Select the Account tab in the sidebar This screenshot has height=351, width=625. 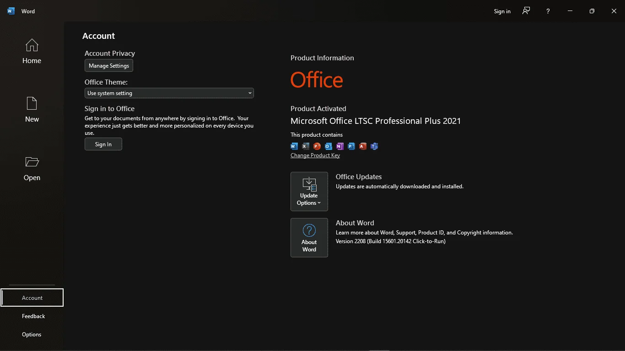32,298
